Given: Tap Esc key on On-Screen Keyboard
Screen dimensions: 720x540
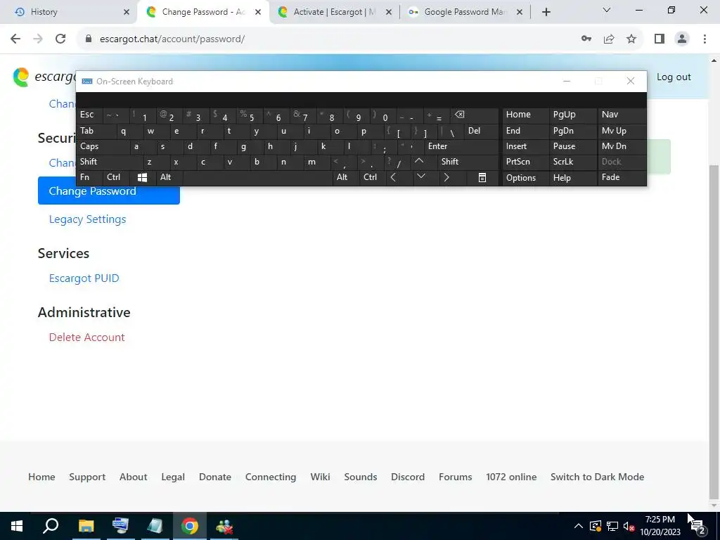Looking at the screenshot, I should tap(89, 115).
